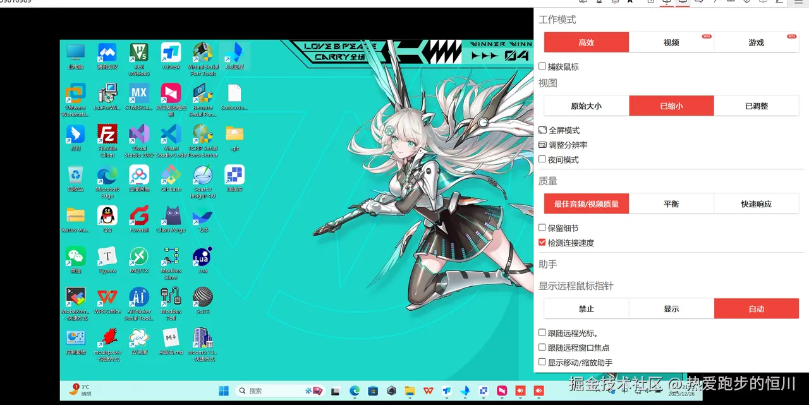Viewport: 809px width, 405px height.
Task: Open the SciTE desktop shortcut
Action: tap(202, 300)
